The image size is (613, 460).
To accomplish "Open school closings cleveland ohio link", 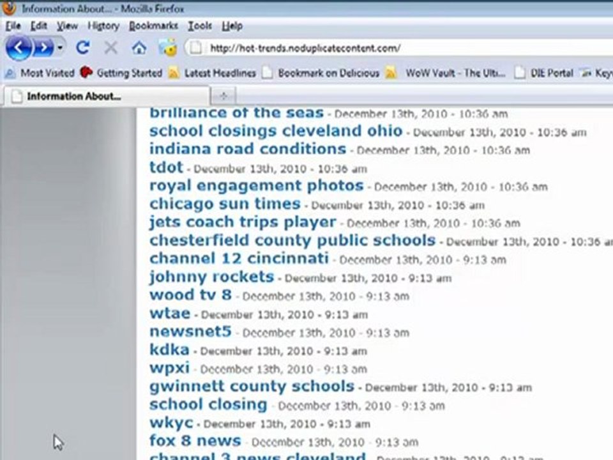I will (276, 131).
